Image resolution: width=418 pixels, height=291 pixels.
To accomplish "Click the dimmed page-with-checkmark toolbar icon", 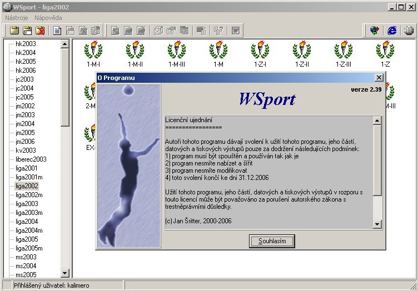I will (x=141, y=31).
